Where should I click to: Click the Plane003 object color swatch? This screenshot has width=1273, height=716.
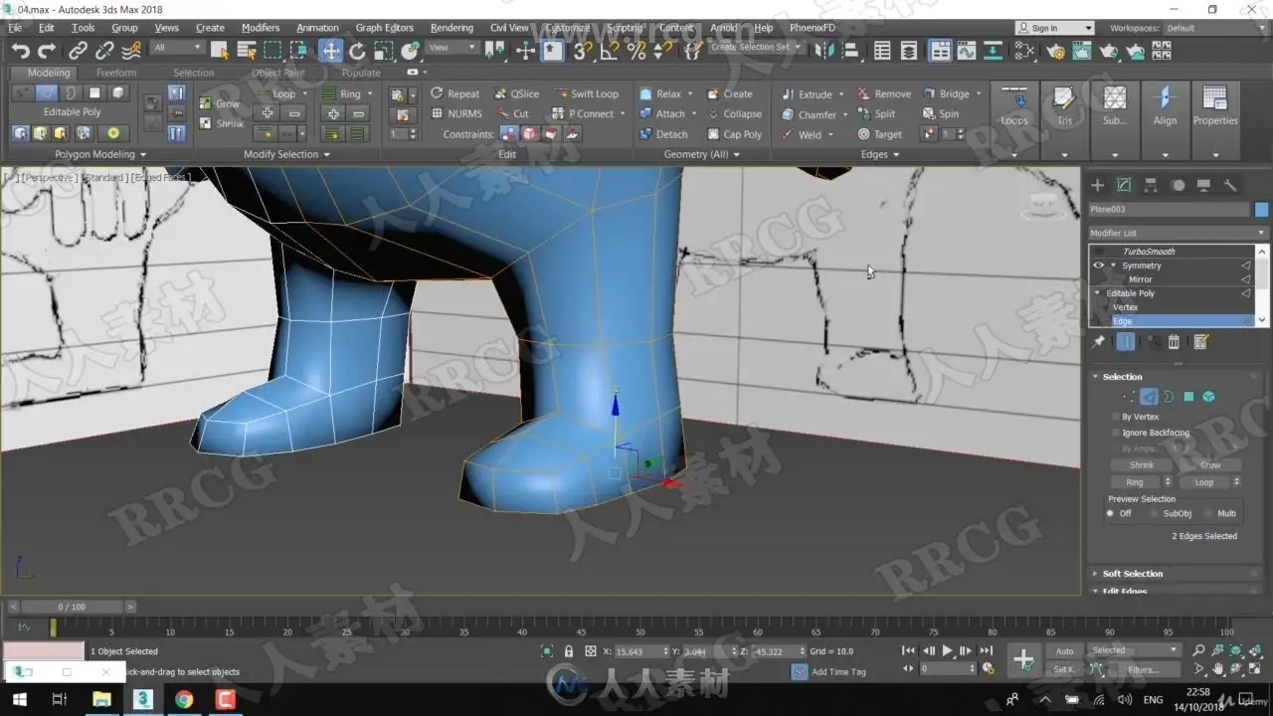coord(1261,210)
